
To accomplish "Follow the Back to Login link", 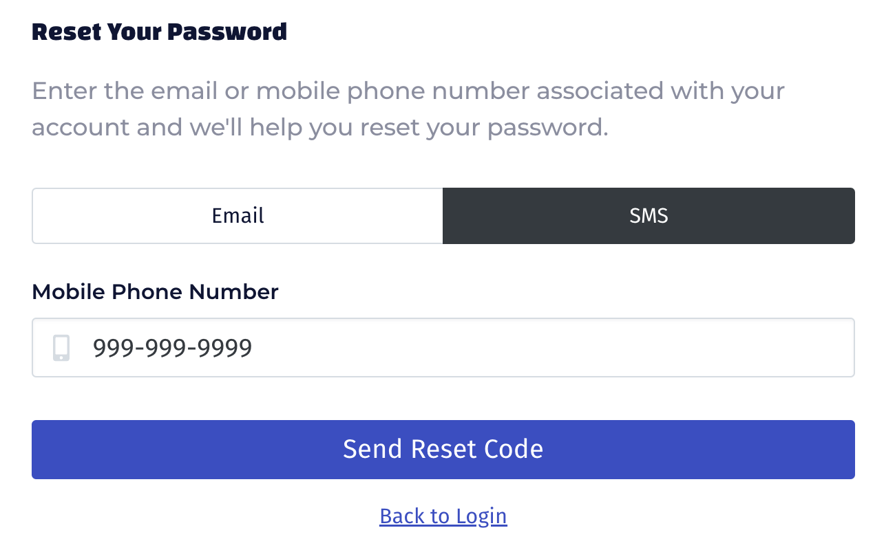I will [x=443, y=516].
